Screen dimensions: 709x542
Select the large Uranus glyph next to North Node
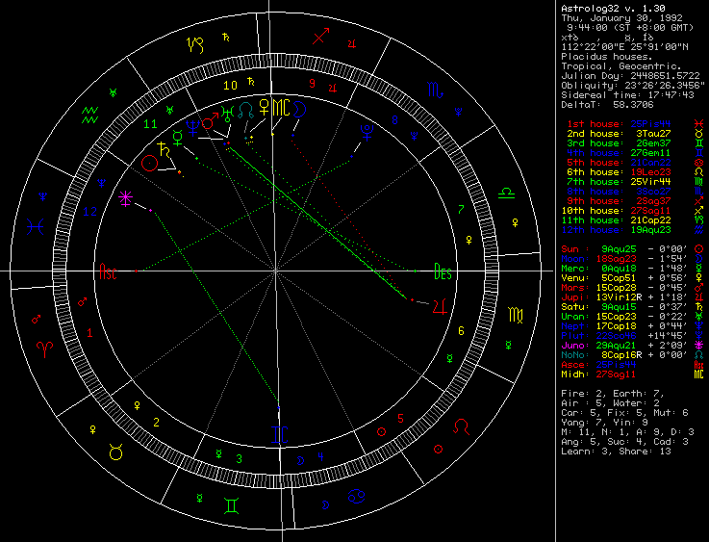[x=227, y=114]
